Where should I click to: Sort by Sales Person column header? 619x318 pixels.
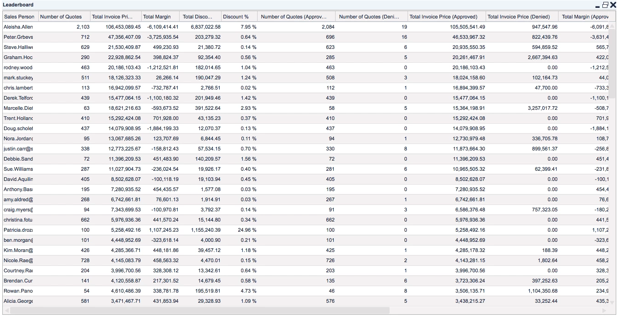19,17
